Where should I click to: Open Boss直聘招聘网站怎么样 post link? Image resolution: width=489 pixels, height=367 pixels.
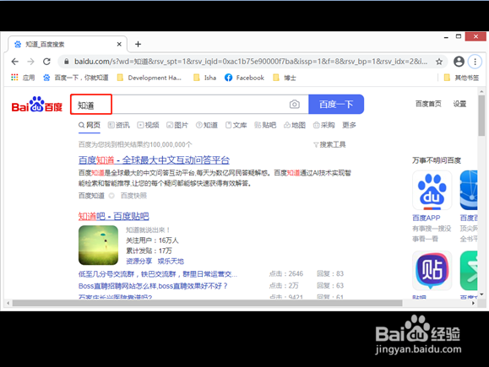tap(153, 286)
